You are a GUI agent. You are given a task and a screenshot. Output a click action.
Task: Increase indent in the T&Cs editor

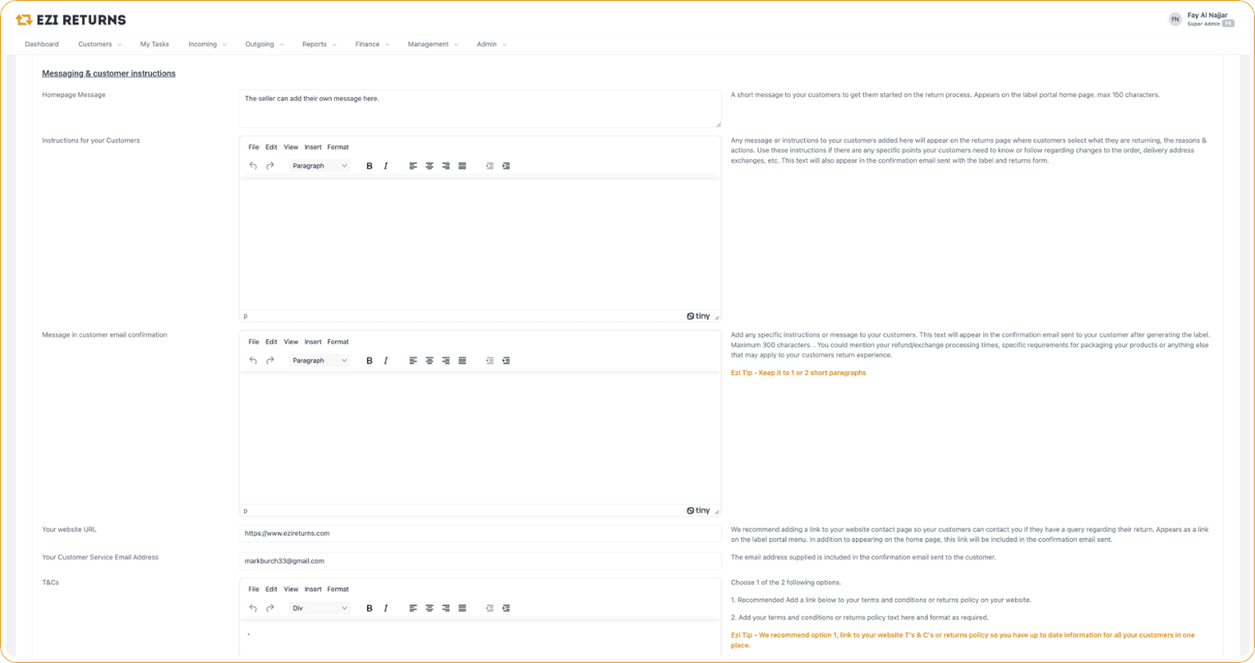point(506,608)
